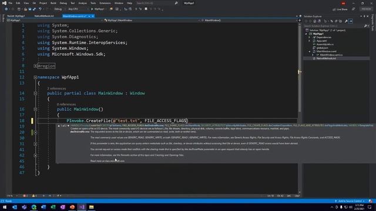Toggle Solution Explorer Preview Selected Items
Screen dimensions: 376x211
pyautogui.click(x=351, y=21)
